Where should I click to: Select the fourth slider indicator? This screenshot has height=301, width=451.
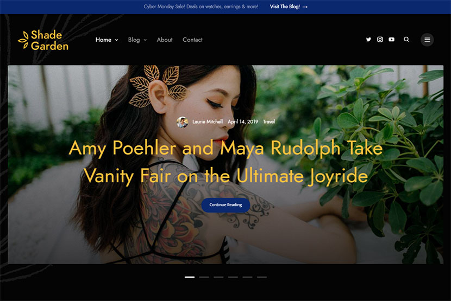[233, 277]
